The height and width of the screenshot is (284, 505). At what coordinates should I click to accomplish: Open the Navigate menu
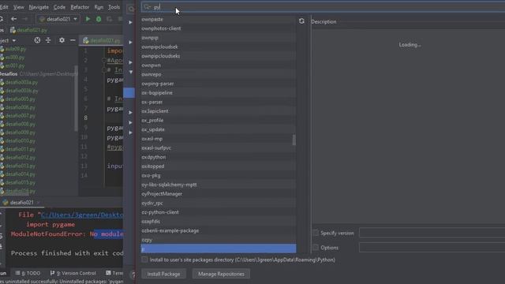[x=39, y=7]
